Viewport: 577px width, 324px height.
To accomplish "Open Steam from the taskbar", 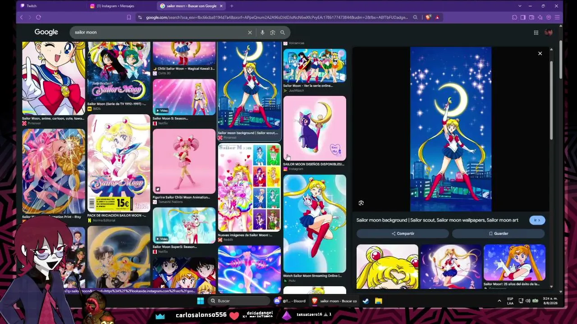I will (366, 301).
